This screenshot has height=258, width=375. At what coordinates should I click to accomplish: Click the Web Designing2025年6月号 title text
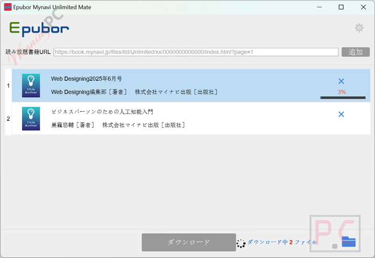86,79
